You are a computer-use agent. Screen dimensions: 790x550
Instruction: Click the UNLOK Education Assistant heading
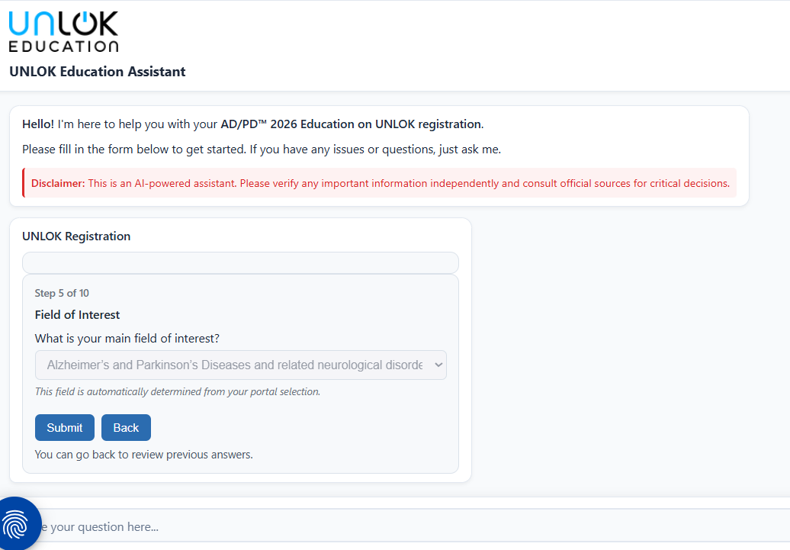(98, 72)
